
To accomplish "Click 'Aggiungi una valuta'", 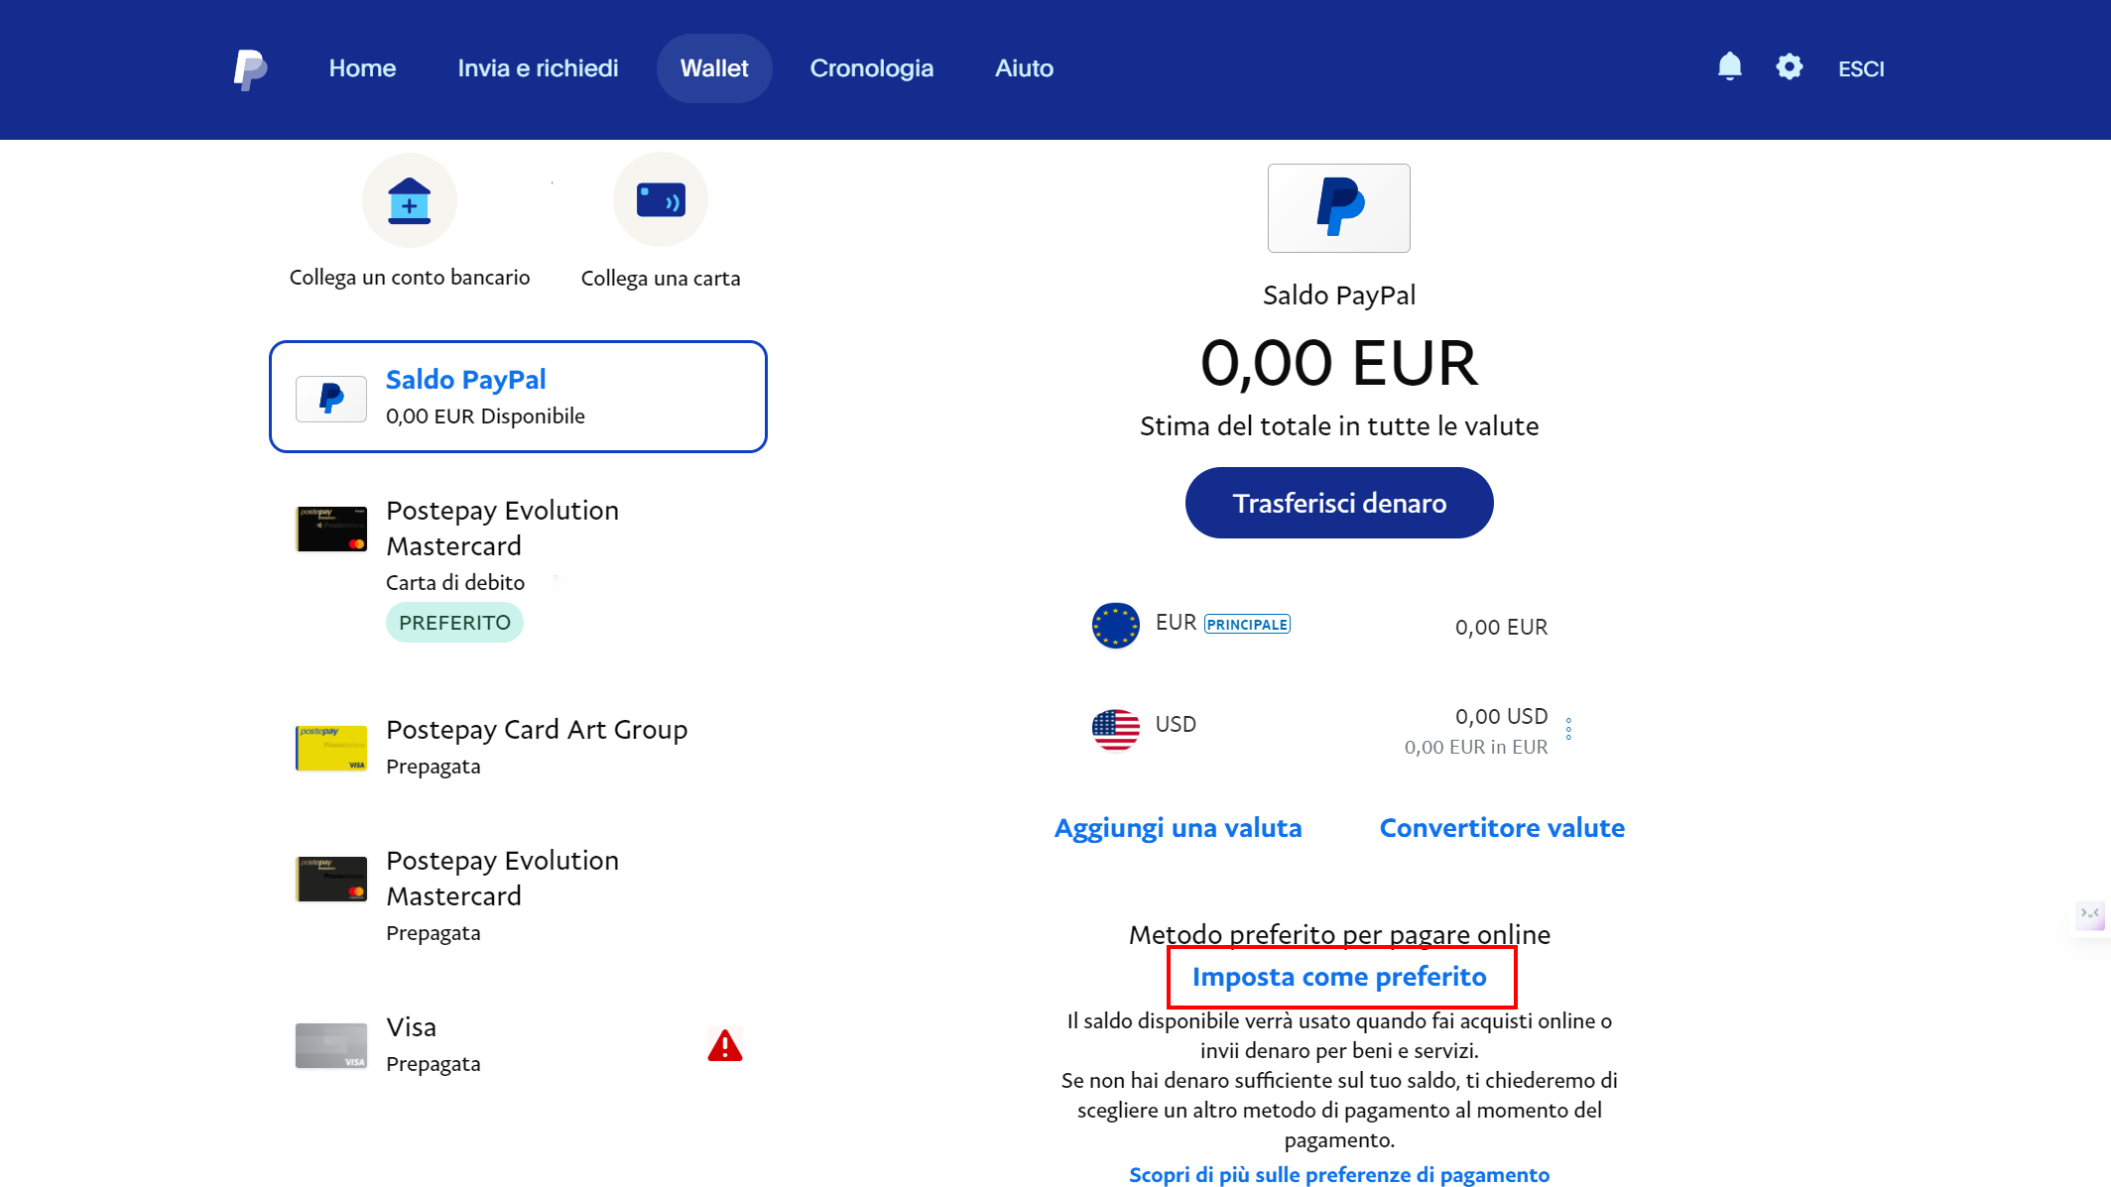I will [x=1178, y=827].
